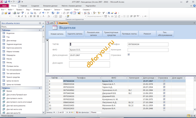Toggle Страховка checkbox for Гринченко А.И. row

(164, 90)
